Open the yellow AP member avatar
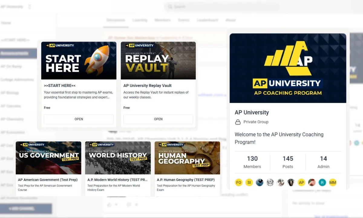 [301, 183]
